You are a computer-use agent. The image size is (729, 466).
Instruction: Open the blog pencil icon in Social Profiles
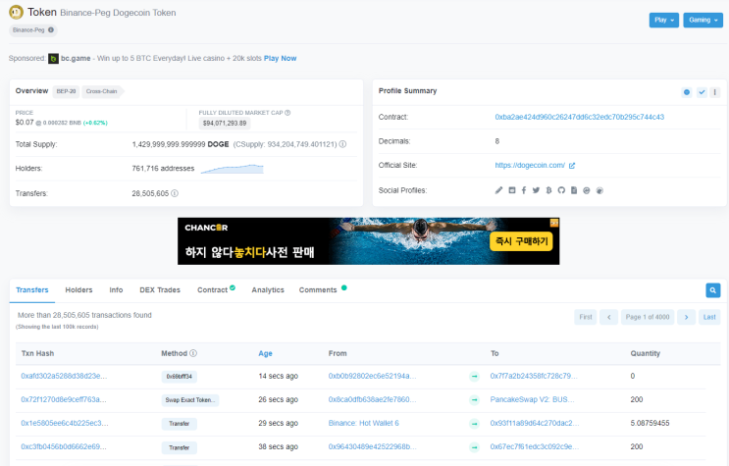coord(498,190)
